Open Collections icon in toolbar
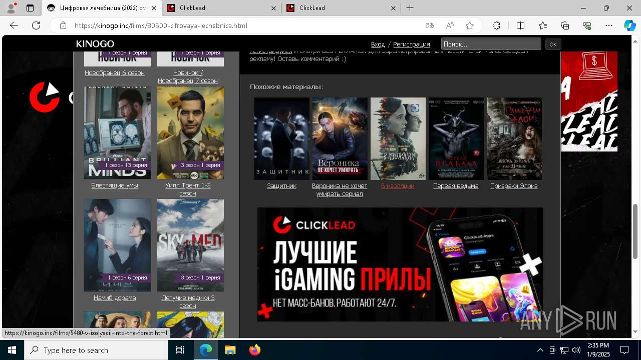 point(565,25)
